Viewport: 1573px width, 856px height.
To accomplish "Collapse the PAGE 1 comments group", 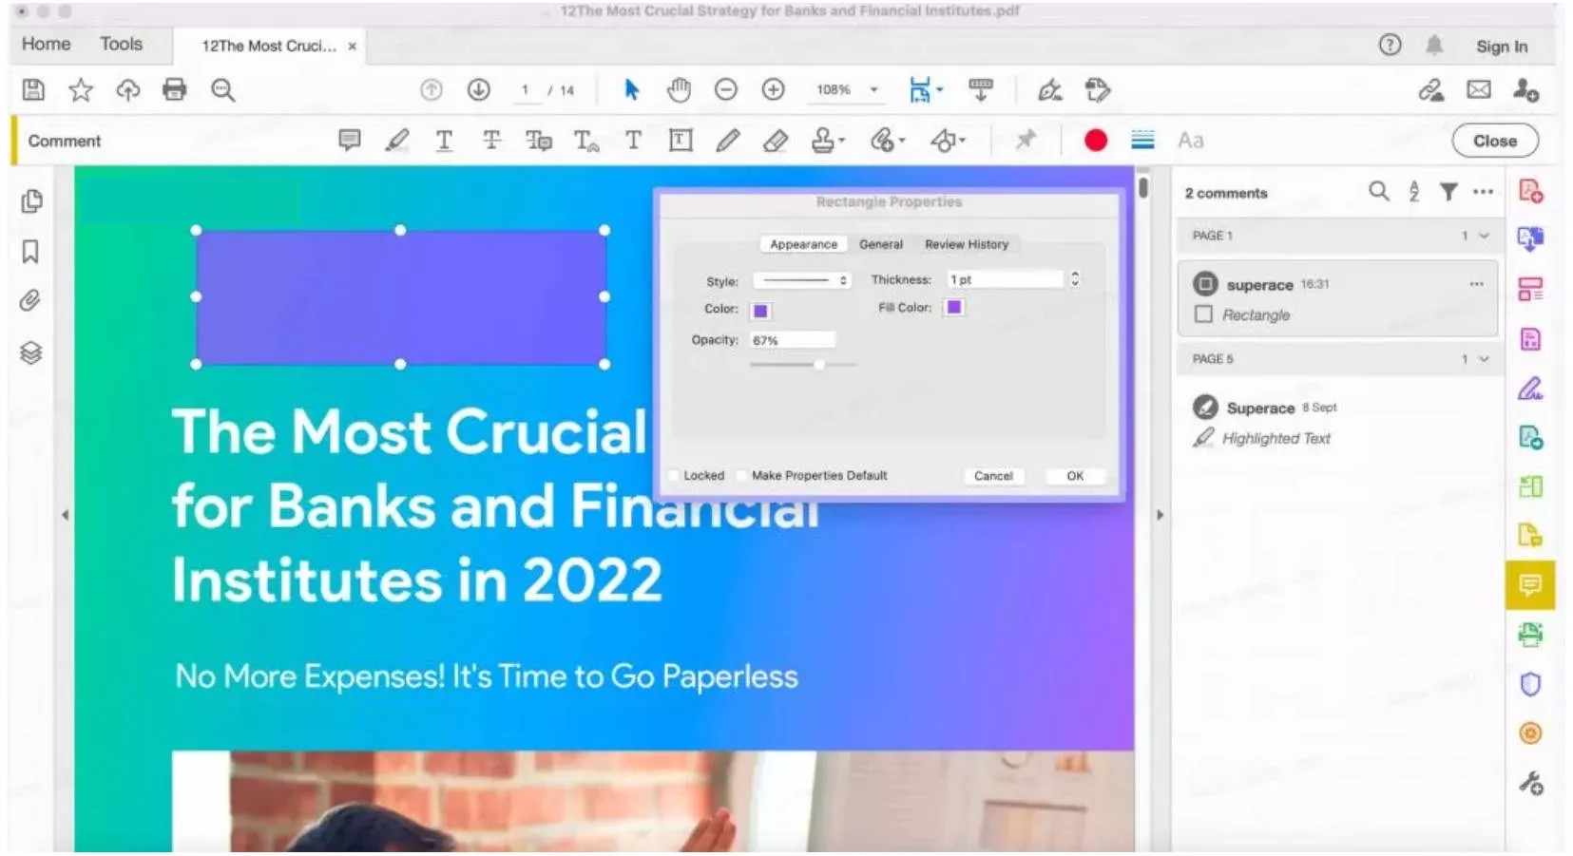I will click(x=1484, y=236).
